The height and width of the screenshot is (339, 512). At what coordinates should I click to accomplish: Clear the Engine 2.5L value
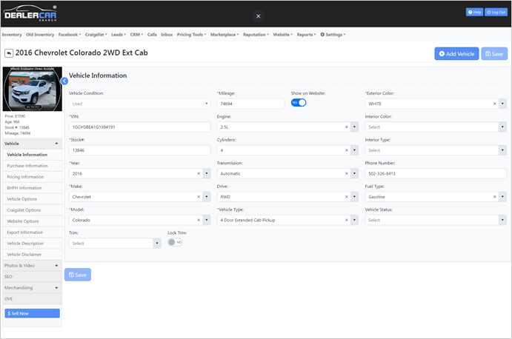(x=346, y=127)
